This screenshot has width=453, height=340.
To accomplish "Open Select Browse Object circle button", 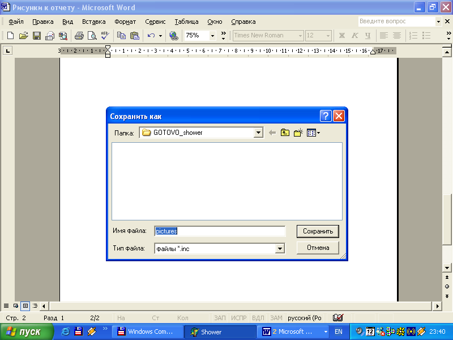I will 447,287.
